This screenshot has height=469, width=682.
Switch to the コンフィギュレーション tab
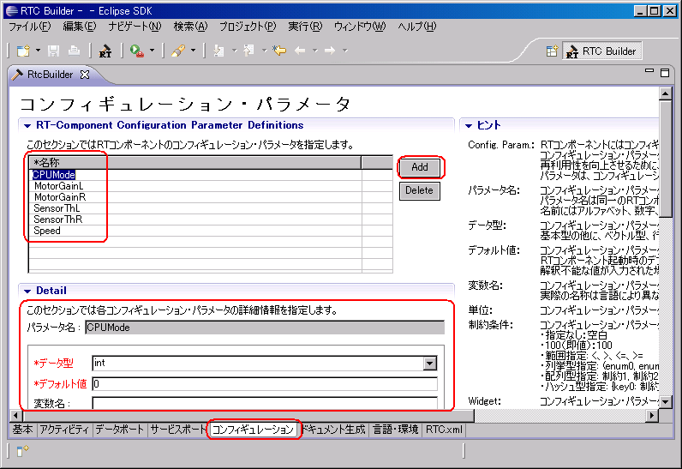click(253, 430)
